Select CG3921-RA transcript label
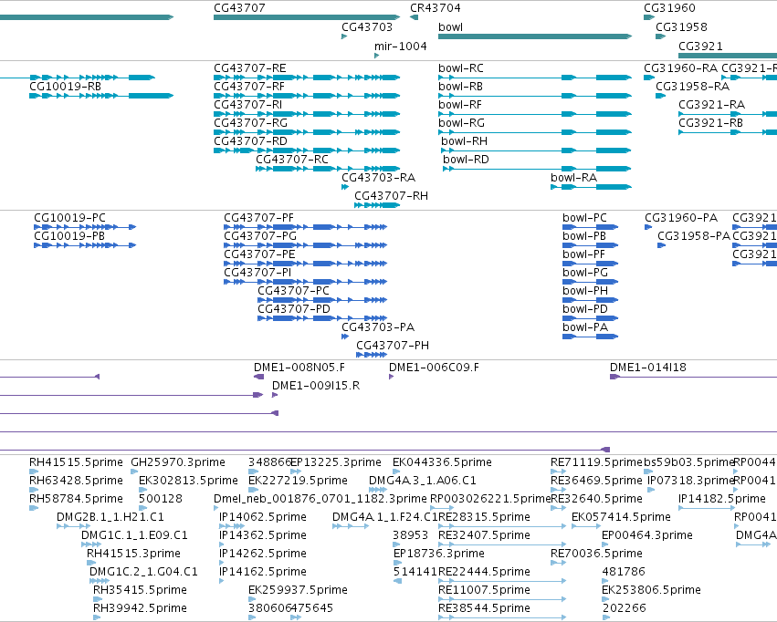Viewport: 777px width, 622px height. [711, 104]
